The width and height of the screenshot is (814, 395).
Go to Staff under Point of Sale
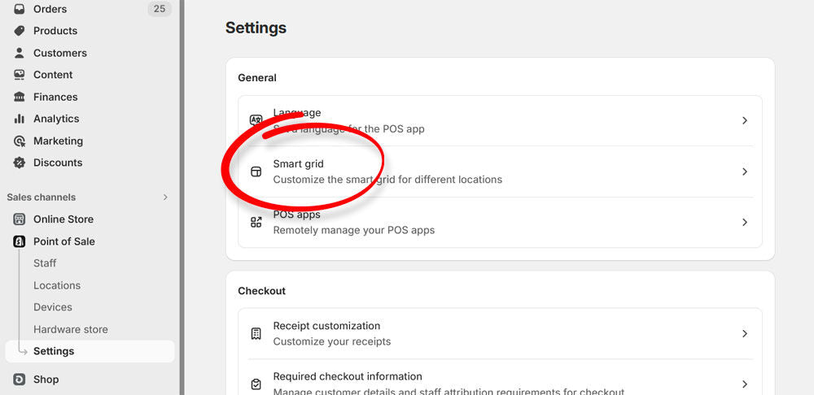[x=45, y=263]
